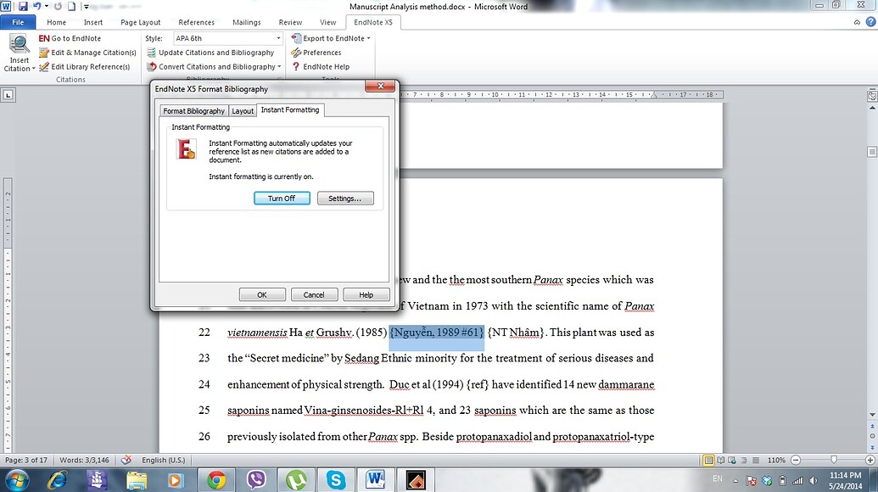This screenshot has width=878, height=492.
Task: Switch to Print Layout view
Action: [710, 460]
